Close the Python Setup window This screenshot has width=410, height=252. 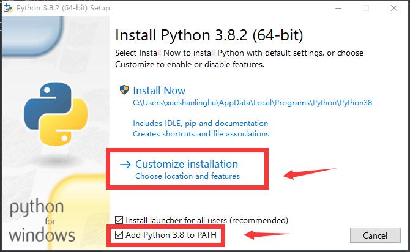[x=394, y=8]
